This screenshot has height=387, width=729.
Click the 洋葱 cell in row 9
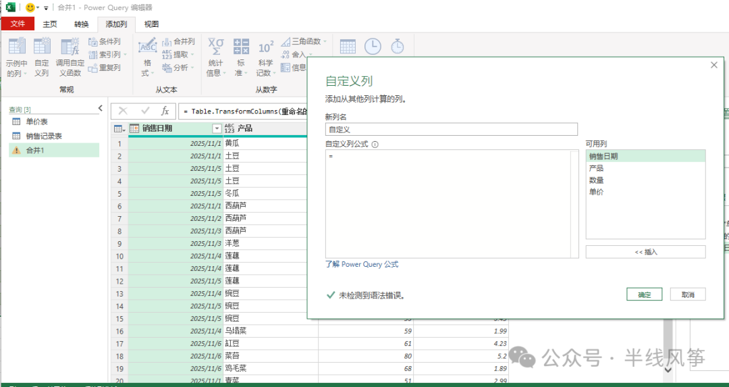click(270, 244)
